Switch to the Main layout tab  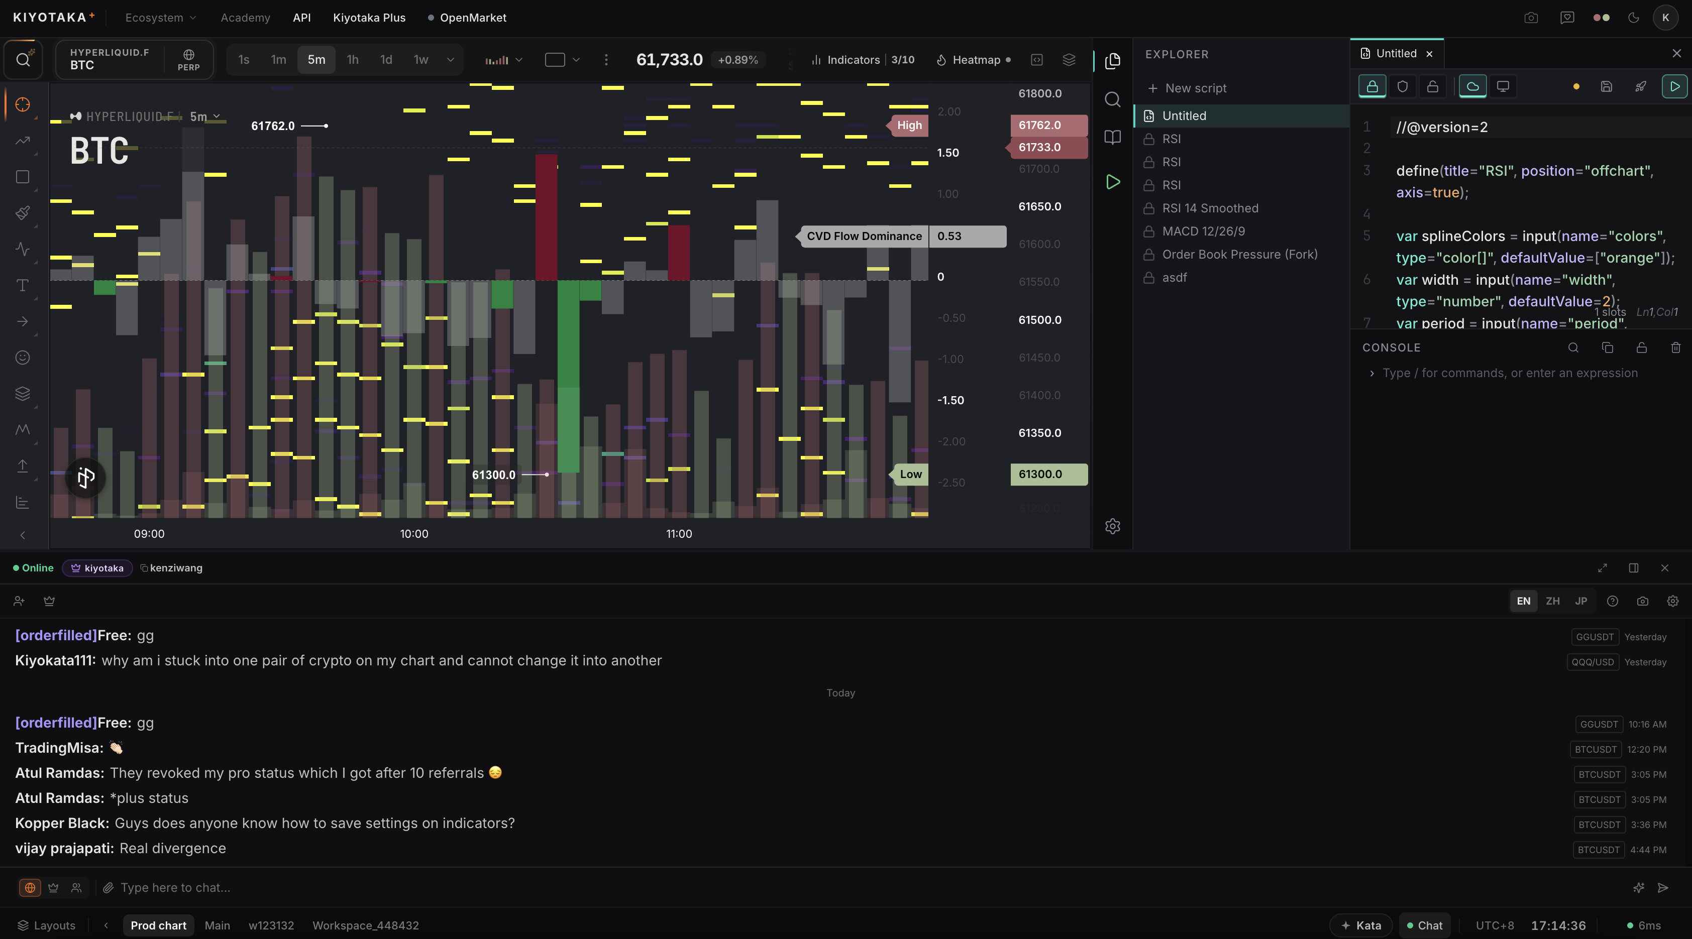click(218, 924)
